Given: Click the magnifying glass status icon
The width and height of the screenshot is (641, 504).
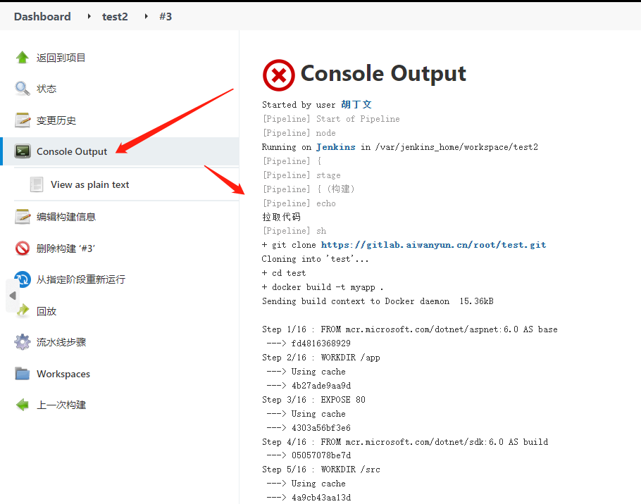Looking at the screenshot, I should [x=23, y=89].
